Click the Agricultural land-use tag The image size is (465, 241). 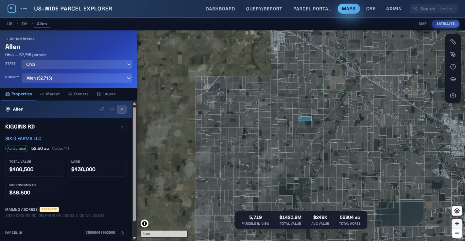click(17, 148)
